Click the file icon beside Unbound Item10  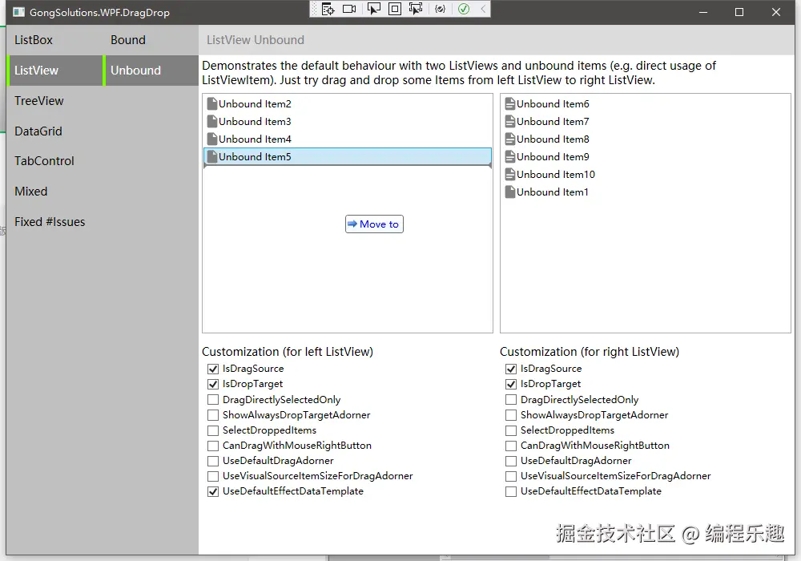pos(509,174)
